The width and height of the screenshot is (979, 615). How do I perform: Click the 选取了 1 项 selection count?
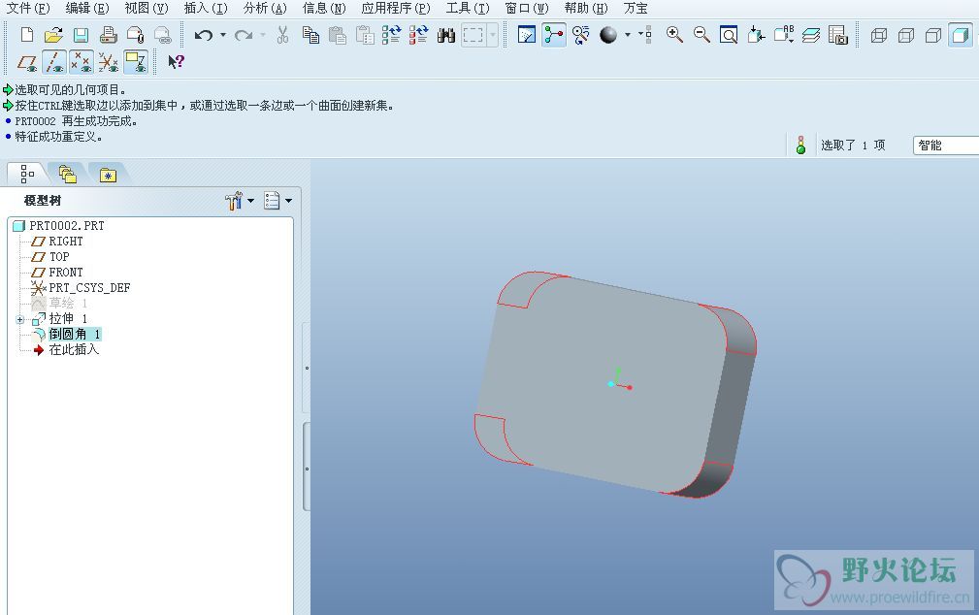pyautogui.click(x=853, y=145)
